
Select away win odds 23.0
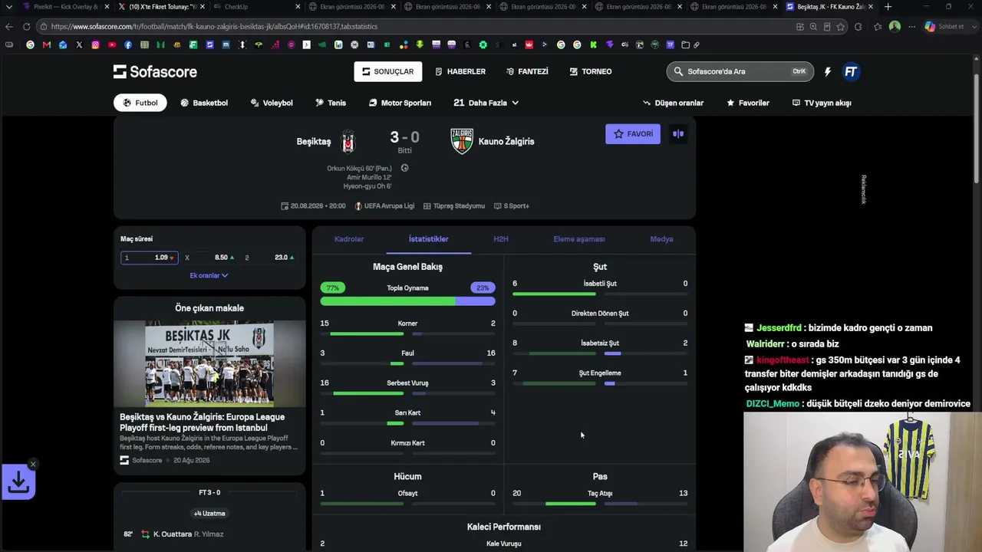point(269,258)
